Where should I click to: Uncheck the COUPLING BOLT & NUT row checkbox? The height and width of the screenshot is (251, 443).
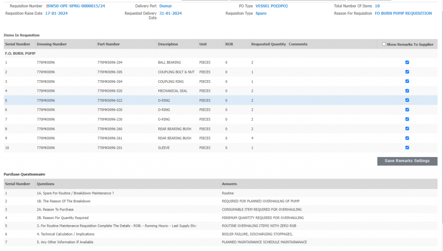click(x=407, y=72)
